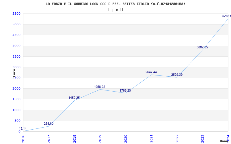Click the 3500 y-axis tick label
Viewport: 231px width, 144px height.
16,56
